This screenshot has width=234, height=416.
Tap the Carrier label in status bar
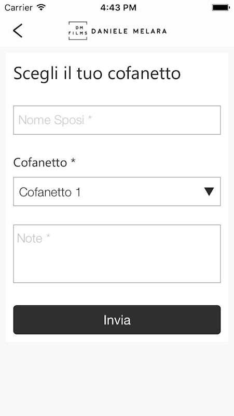(19, 8)
